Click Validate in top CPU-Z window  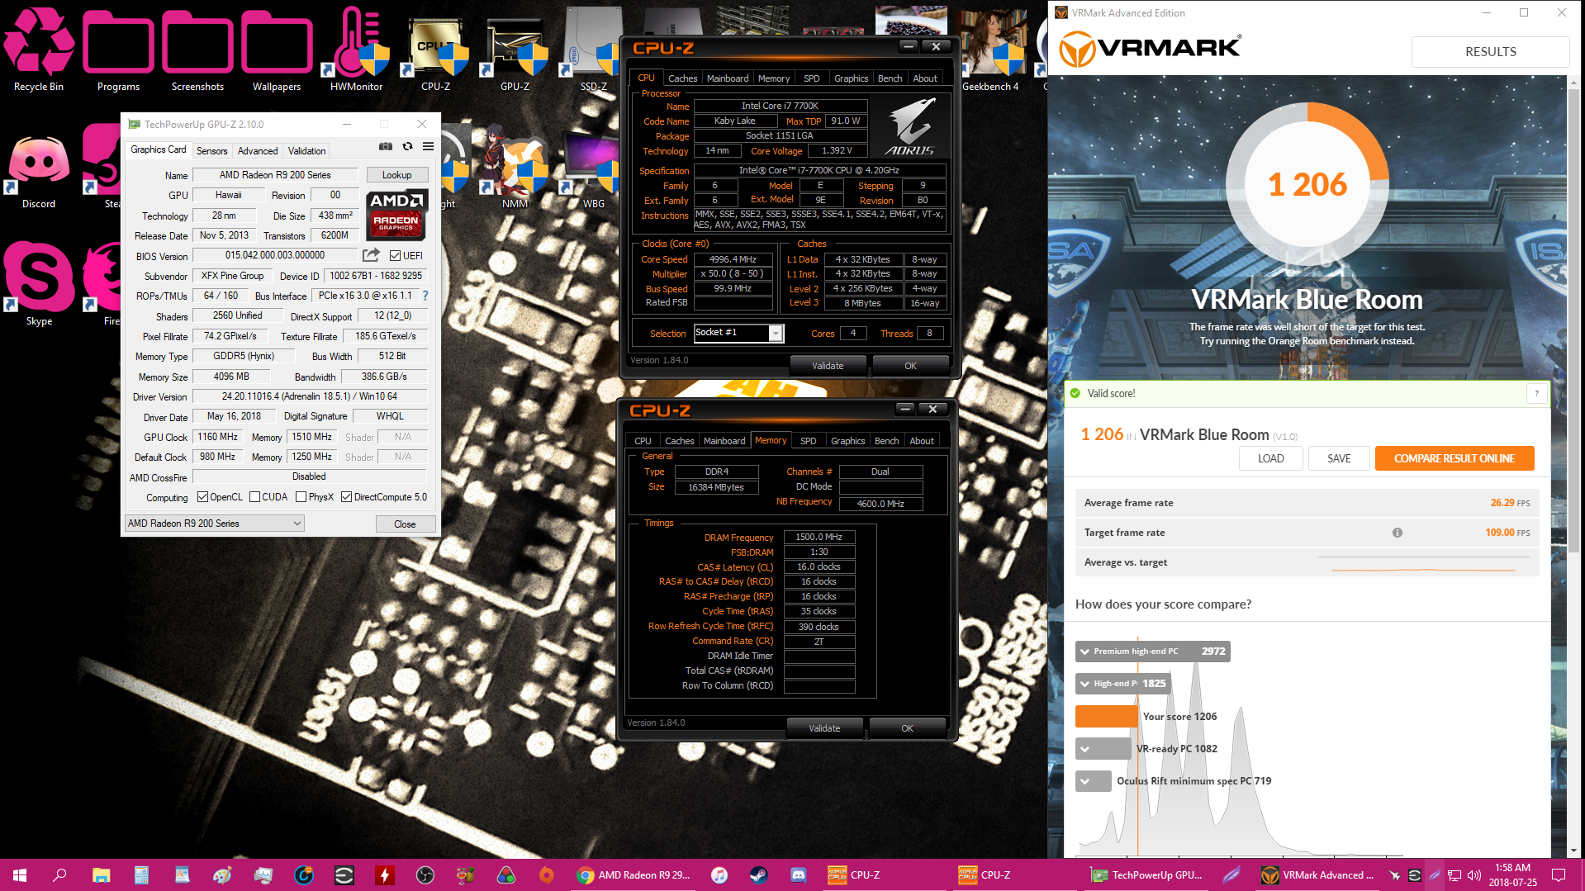[x=828, y=366]
